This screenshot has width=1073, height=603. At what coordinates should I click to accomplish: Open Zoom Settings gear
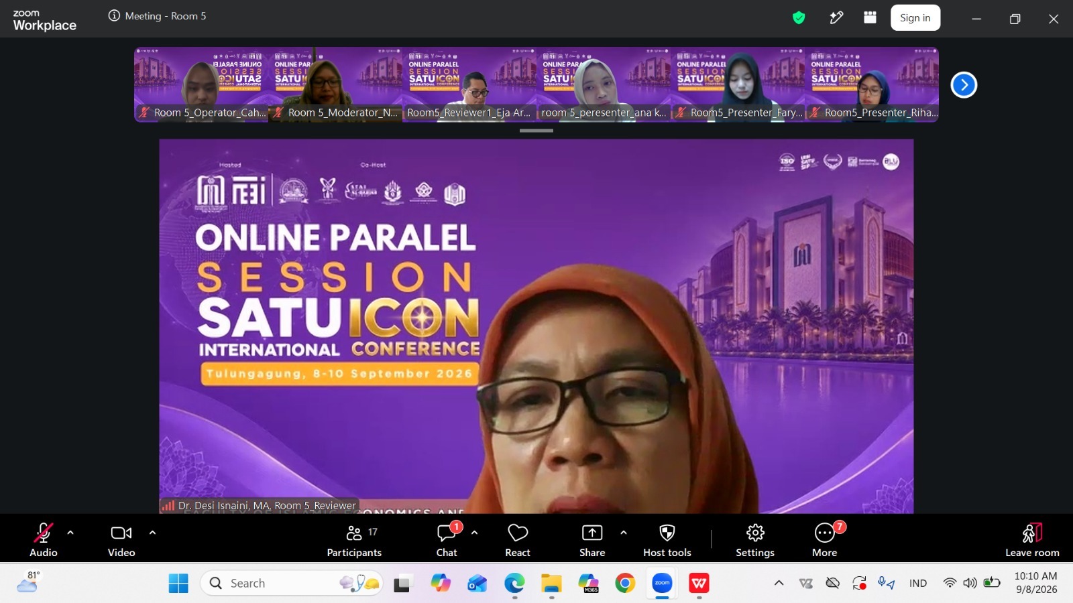(x=755, y=540)
